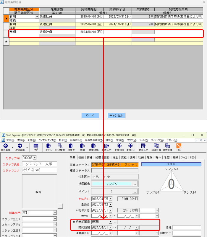The image size is (207, 237).
Task: Open the FAQ toolbar icon
Action: [x=179, y=147]
